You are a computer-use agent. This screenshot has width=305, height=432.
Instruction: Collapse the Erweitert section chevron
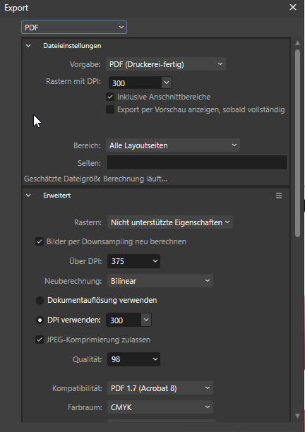point(28,196)
